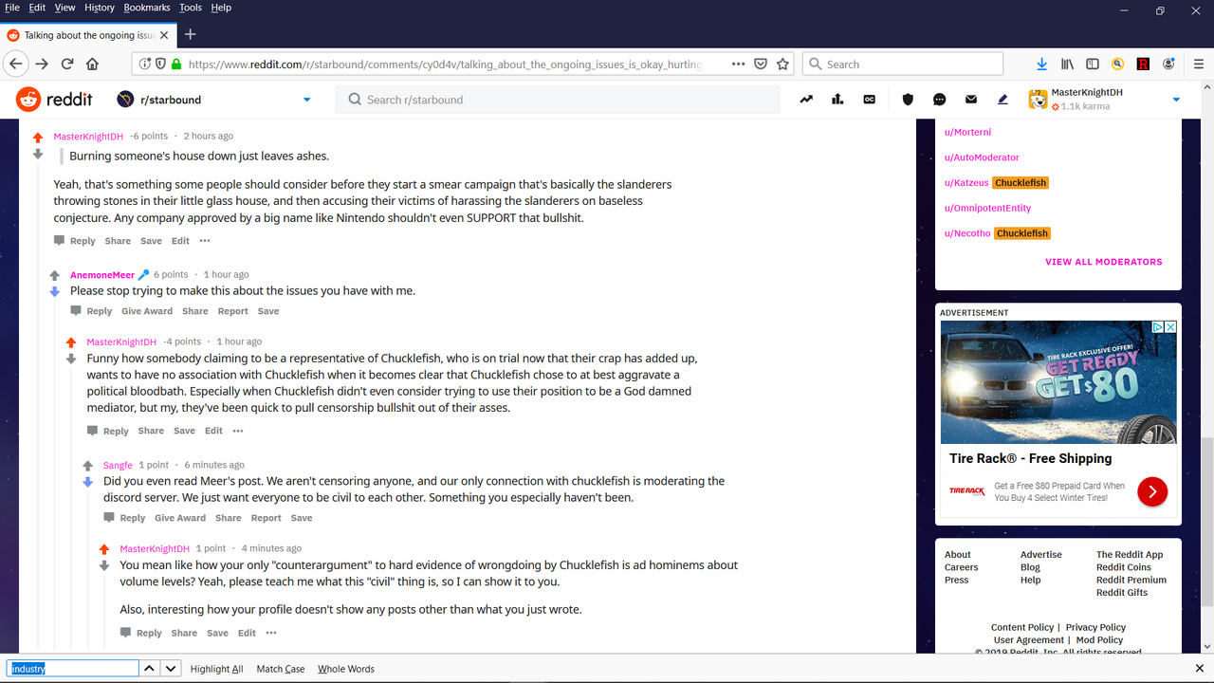Expand the r/starbound community dropdown
This screenshot has height=683, width=1214.
point(306,100)
